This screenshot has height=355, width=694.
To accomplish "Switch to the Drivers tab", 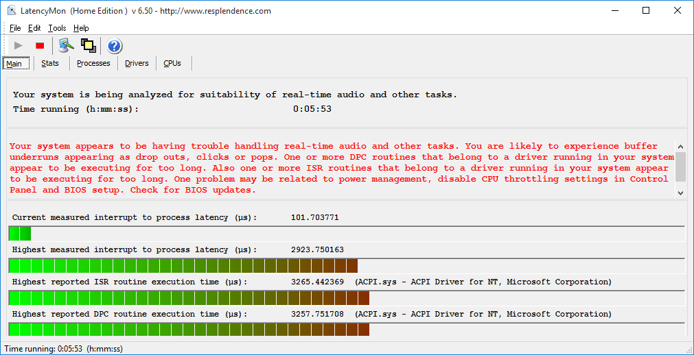I will click(137, 63).
